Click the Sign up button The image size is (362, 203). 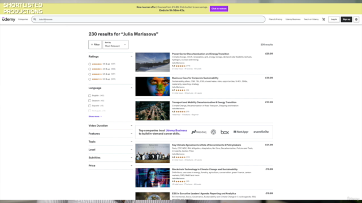pyautogui.click(x=346, y=19)
